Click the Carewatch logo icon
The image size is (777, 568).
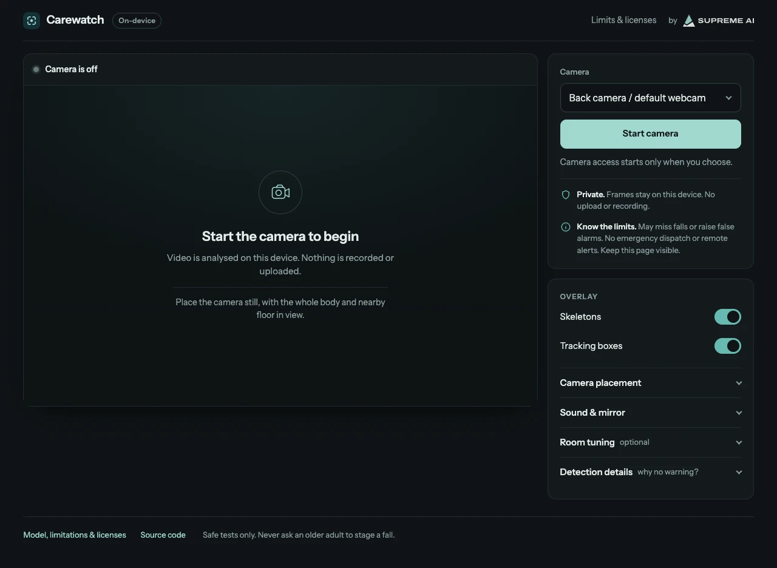[32, 21]
